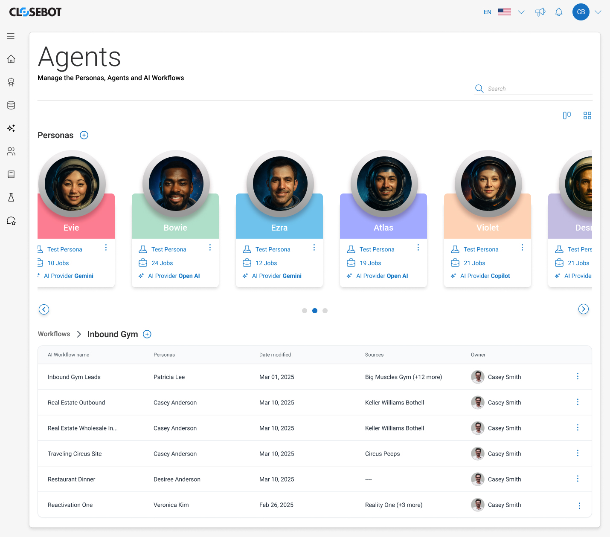Expand the EN language dropdown
The width and height of the screenshot is (610, 537).
pos(521,12)
